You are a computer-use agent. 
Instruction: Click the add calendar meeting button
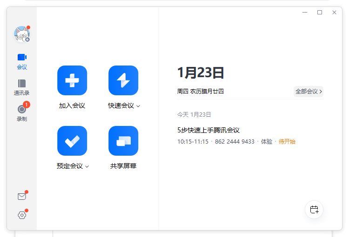(x=314, y=210)
